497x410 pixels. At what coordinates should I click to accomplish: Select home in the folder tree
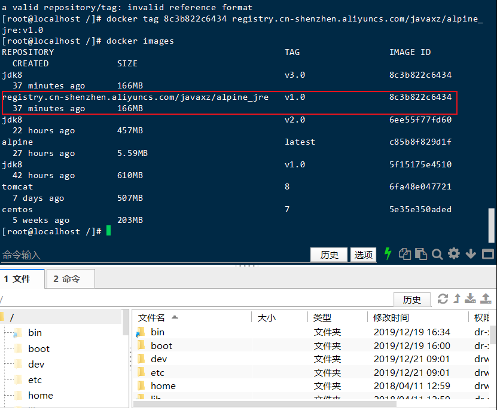pyautogui.click(x=41, y=396)
